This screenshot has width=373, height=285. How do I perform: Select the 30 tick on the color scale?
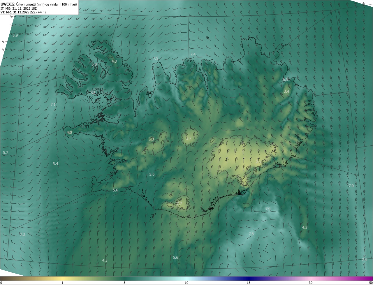(311, 283)
